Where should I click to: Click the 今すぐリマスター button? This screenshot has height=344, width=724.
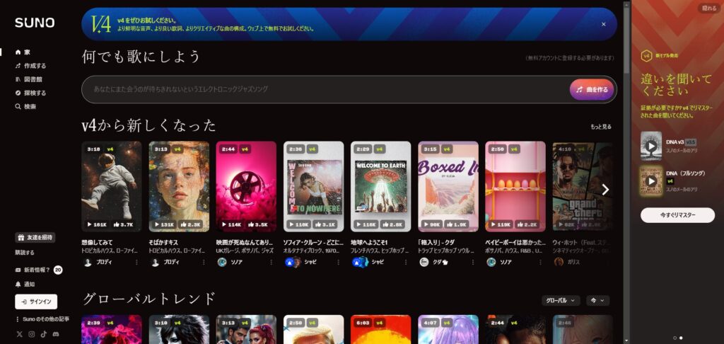click(x=677, y=215)
